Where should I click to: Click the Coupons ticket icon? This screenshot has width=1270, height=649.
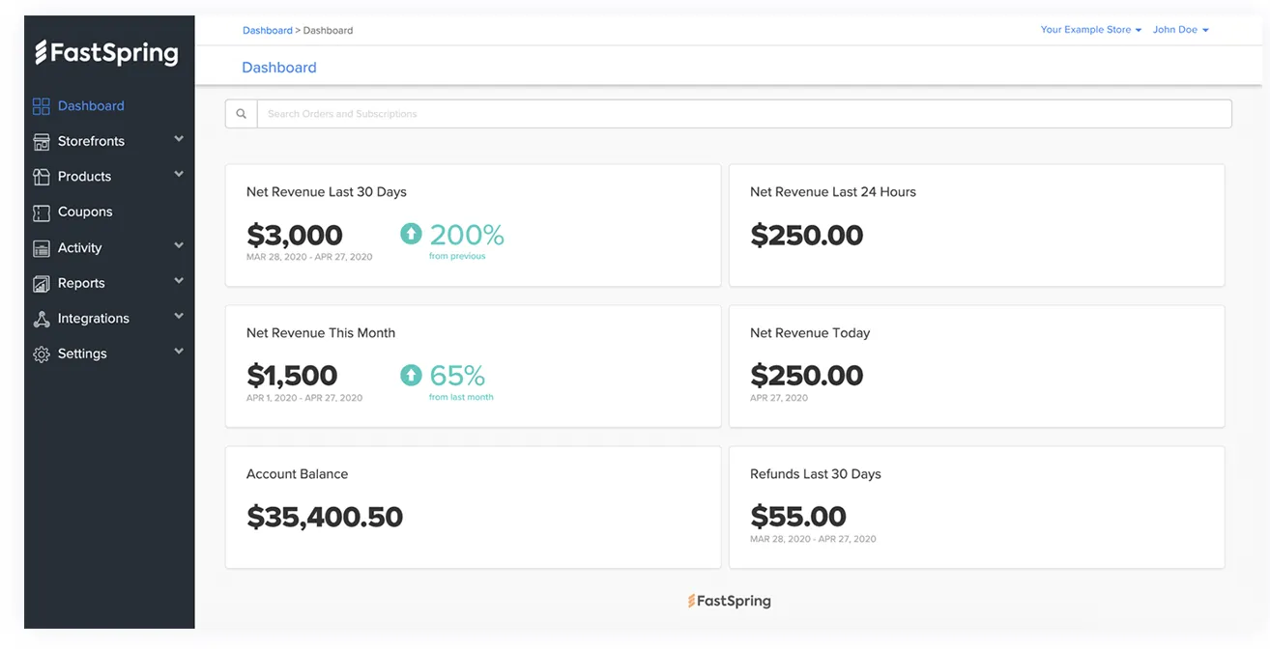[41, 212]
